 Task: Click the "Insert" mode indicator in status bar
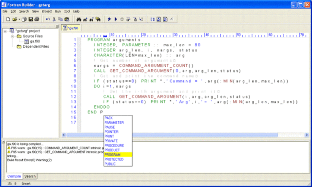[x=26, y=184]
